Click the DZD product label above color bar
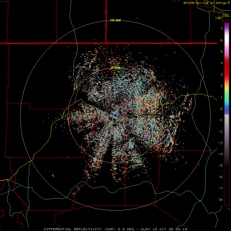 pos(226,15)
